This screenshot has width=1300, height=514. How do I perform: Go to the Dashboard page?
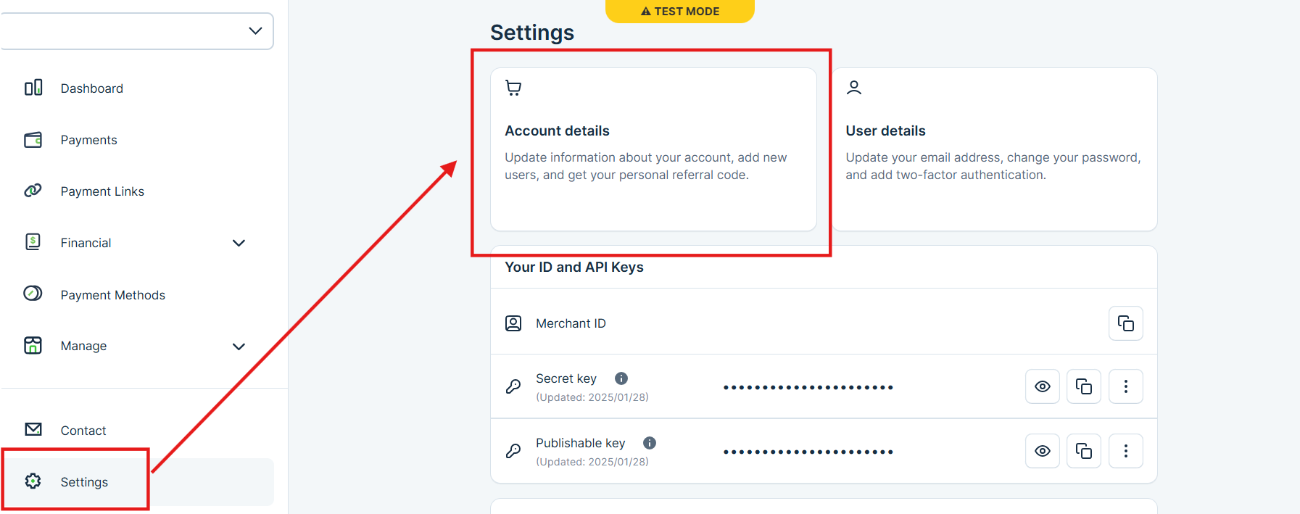tap(91, 88)
